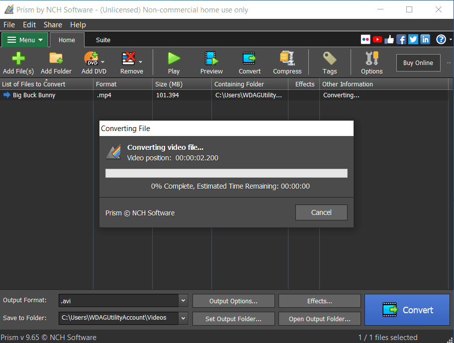Click the 1 / 1 files selected status

pos(388,337)
